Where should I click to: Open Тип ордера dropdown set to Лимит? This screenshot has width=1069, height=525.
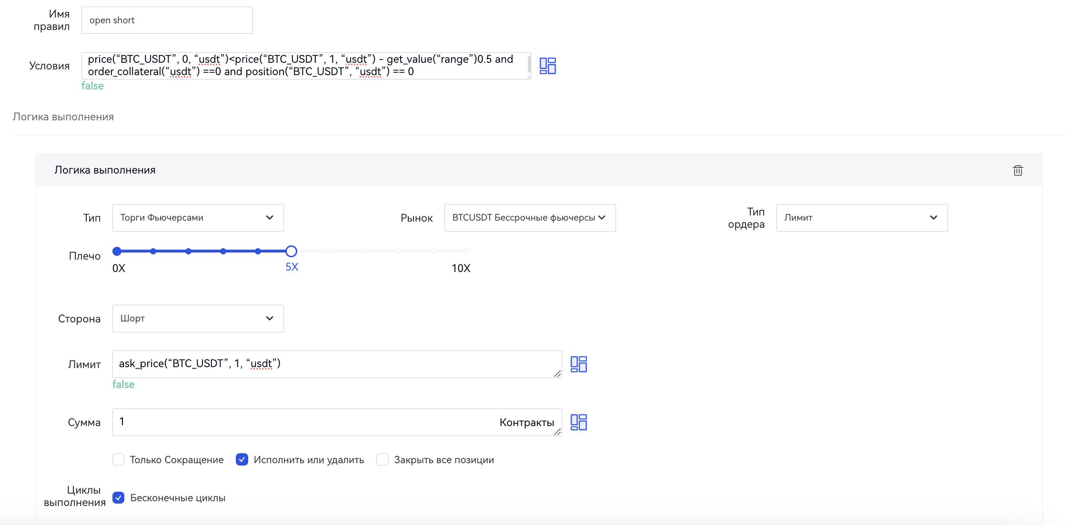pyautogui.click(x=861, y=218)
